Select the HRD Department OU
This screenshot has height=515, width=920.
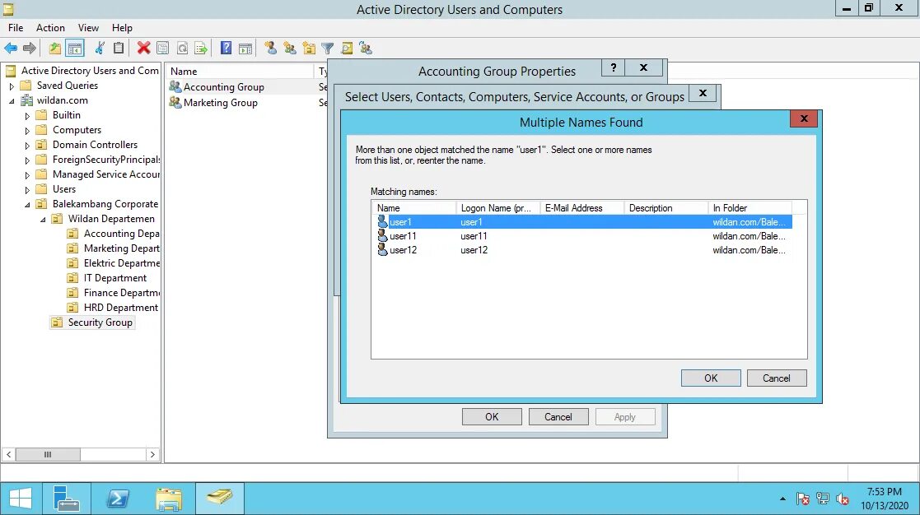pos(121,308)
